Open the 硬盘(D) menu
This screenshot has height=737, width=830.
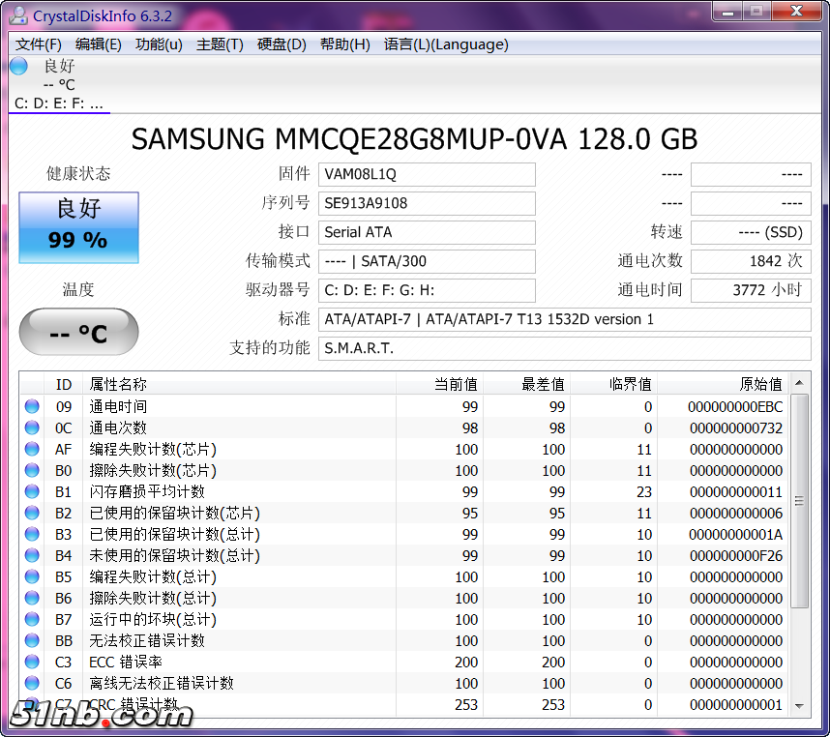pyautogui.click(x=282, y=44)
